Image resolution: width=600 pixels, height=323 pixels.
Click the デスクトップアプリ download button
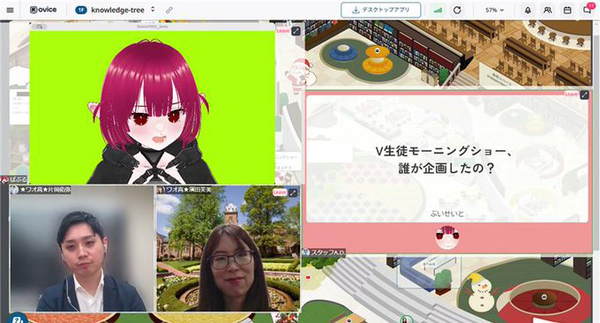point(381,10)
